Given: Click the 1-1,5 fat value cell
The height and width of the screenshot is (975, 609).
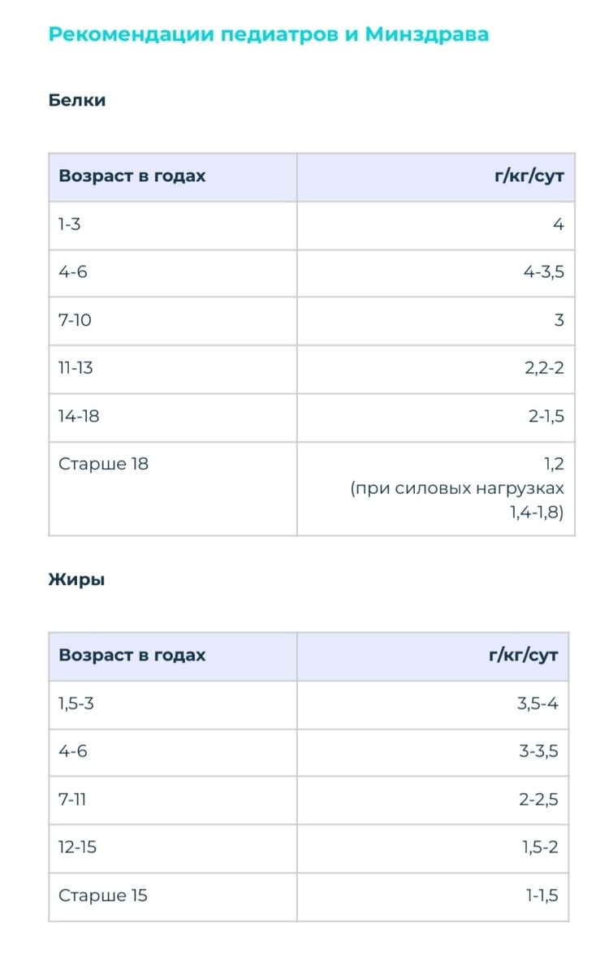Looking at the screenshot, I should pyautogui.click(x=542, y=896).
